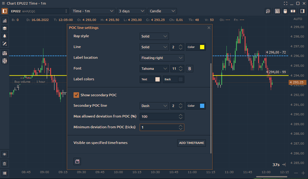Select the drawing tools pencil icon

pos(5,44)
